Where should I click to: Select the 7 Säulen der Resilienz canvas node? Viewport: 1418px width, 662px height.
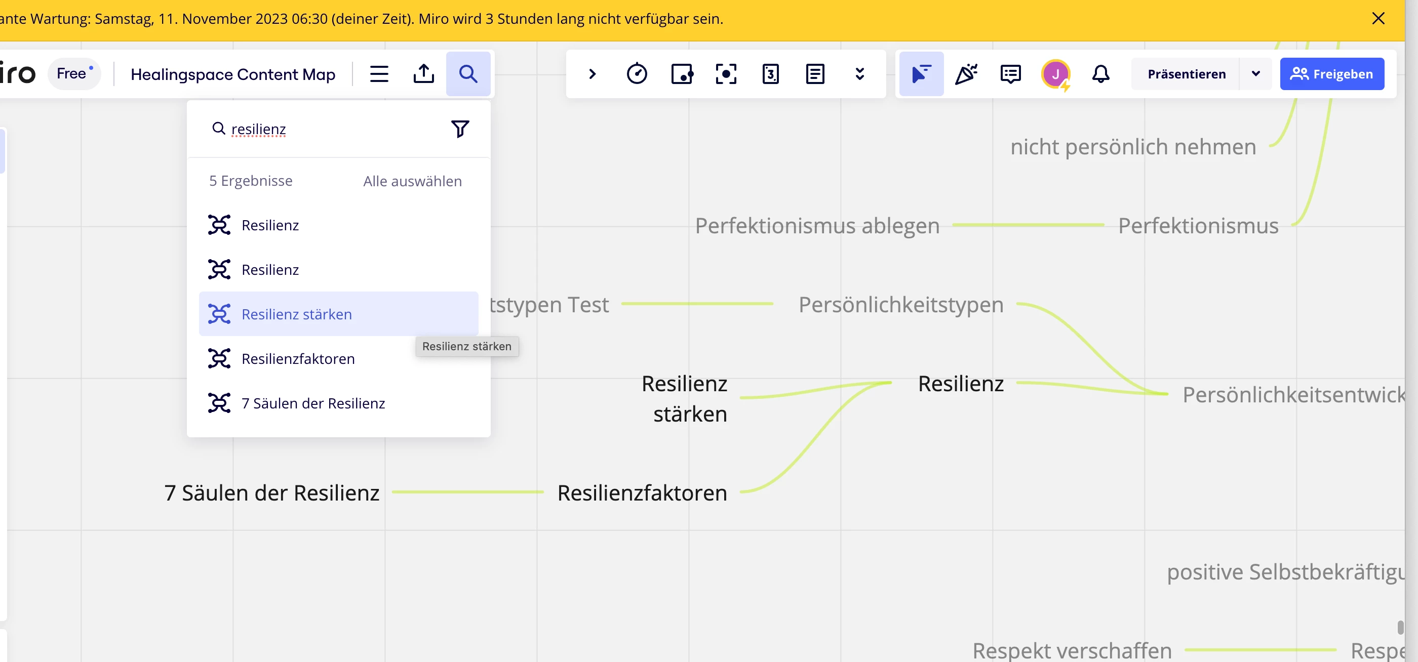272,492
